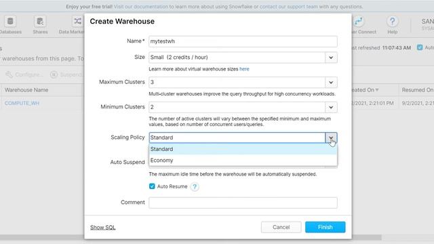Sort by Created On column header
This screenshot has width=434, height=244.
365,90
